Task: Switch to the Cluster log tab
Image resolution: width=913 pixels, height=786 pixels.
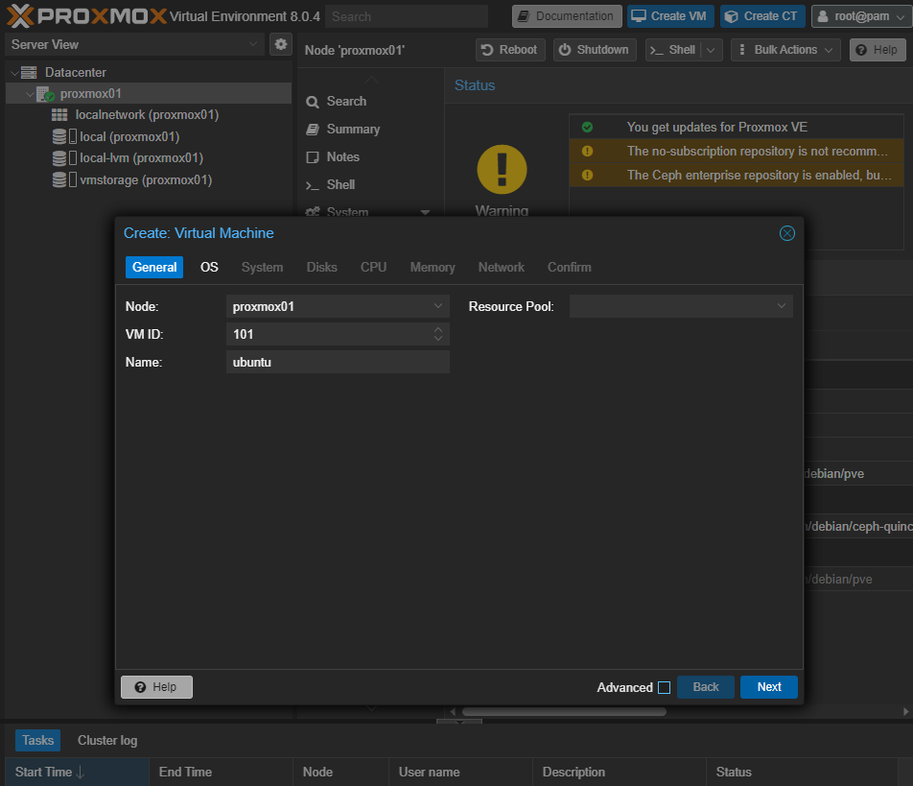Action: pos(107,740)
